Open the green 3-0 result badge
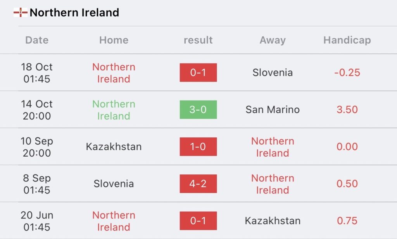 coord(198,110)
